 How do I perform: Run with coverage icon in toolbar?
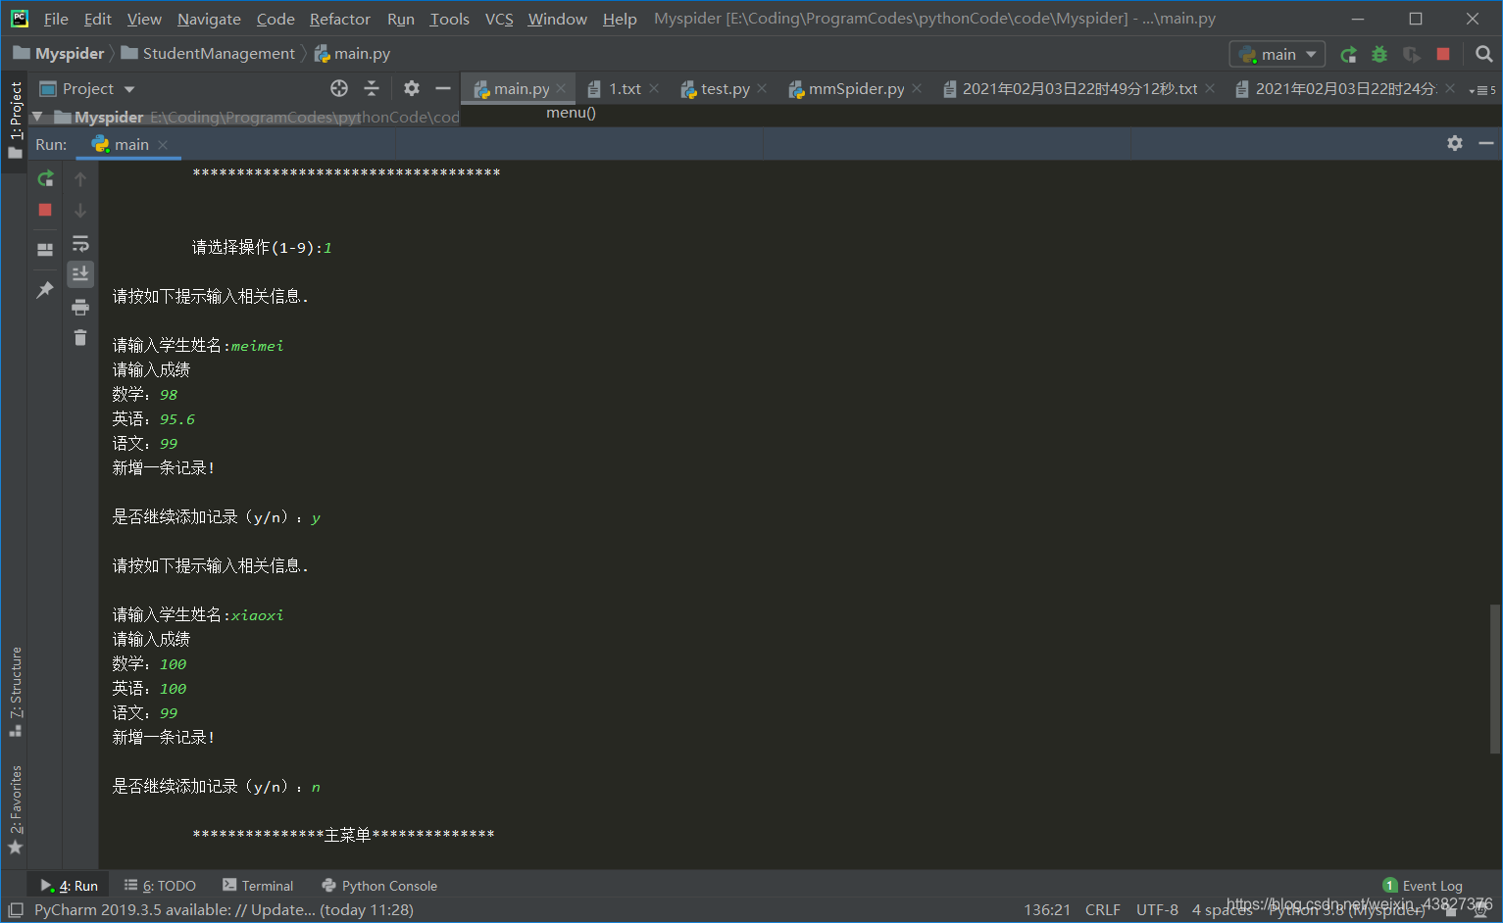(x=1411, y=54)
